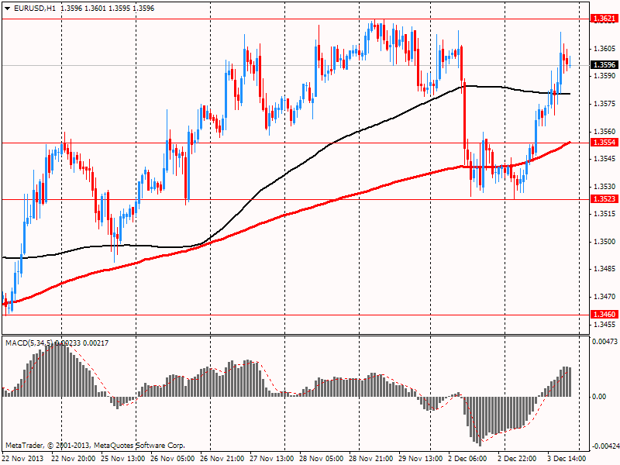Viewport: 620px width, 465px height.
Task: Click the MetaTrader copyright notice text
Action: [x=95, y=445]
